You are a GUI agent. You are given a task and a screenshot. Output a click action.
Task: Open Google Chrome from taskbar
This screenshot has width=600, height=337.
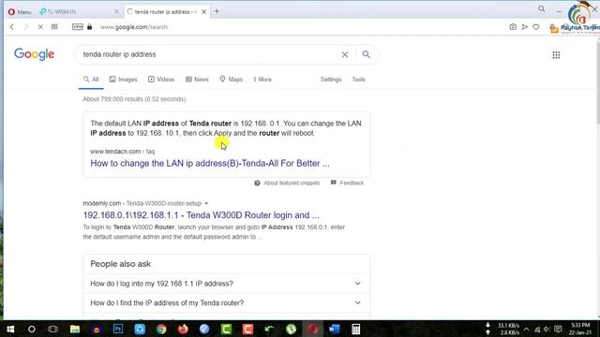[161, 329]
